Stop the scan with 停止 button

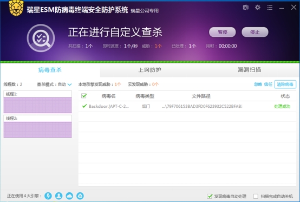(255, 32)
